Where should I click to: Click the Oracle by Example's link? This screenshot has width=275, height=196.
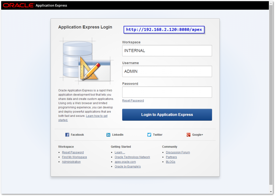click(x=128, y=166)
